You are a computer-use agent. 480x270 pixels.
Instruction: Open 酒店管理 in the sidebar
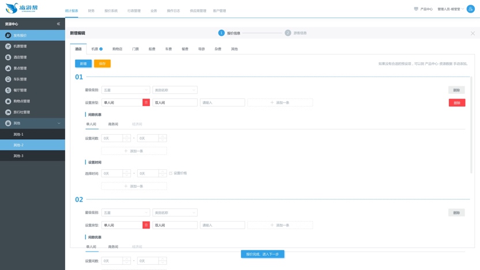20,57
